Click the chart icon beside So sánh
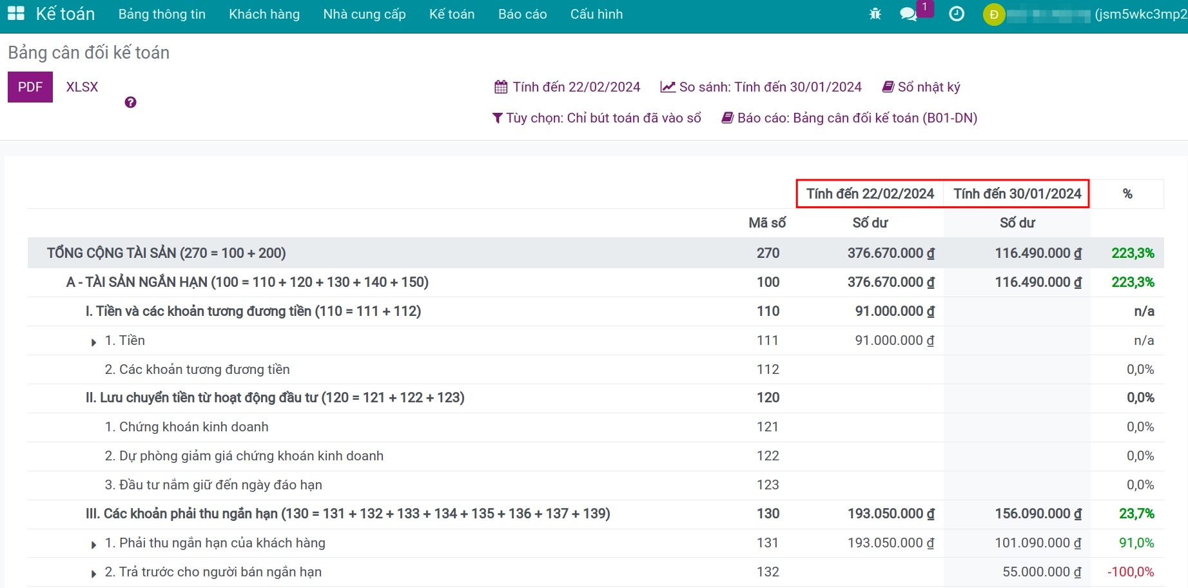The height and width of the screenshot is (588, 1188). (668, 87)
